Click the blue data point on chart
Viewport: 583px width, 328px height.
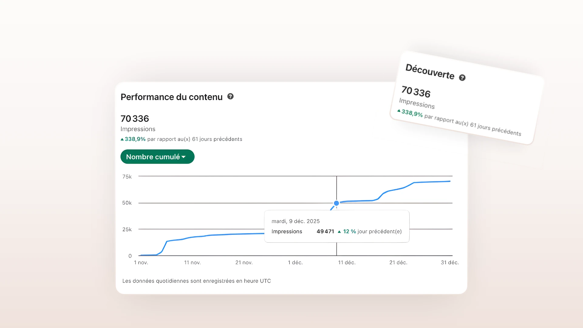(x=336, y=203)
